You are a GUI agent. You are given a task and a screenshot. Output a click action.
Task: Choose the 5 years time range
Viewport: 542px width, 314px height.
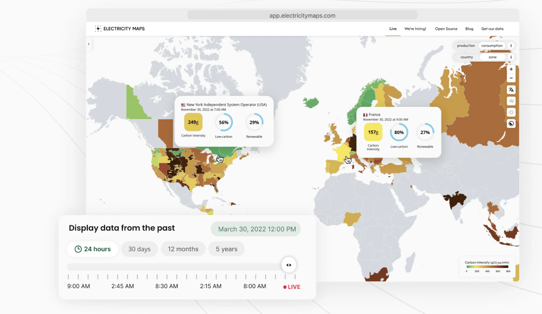coord(227,249)
